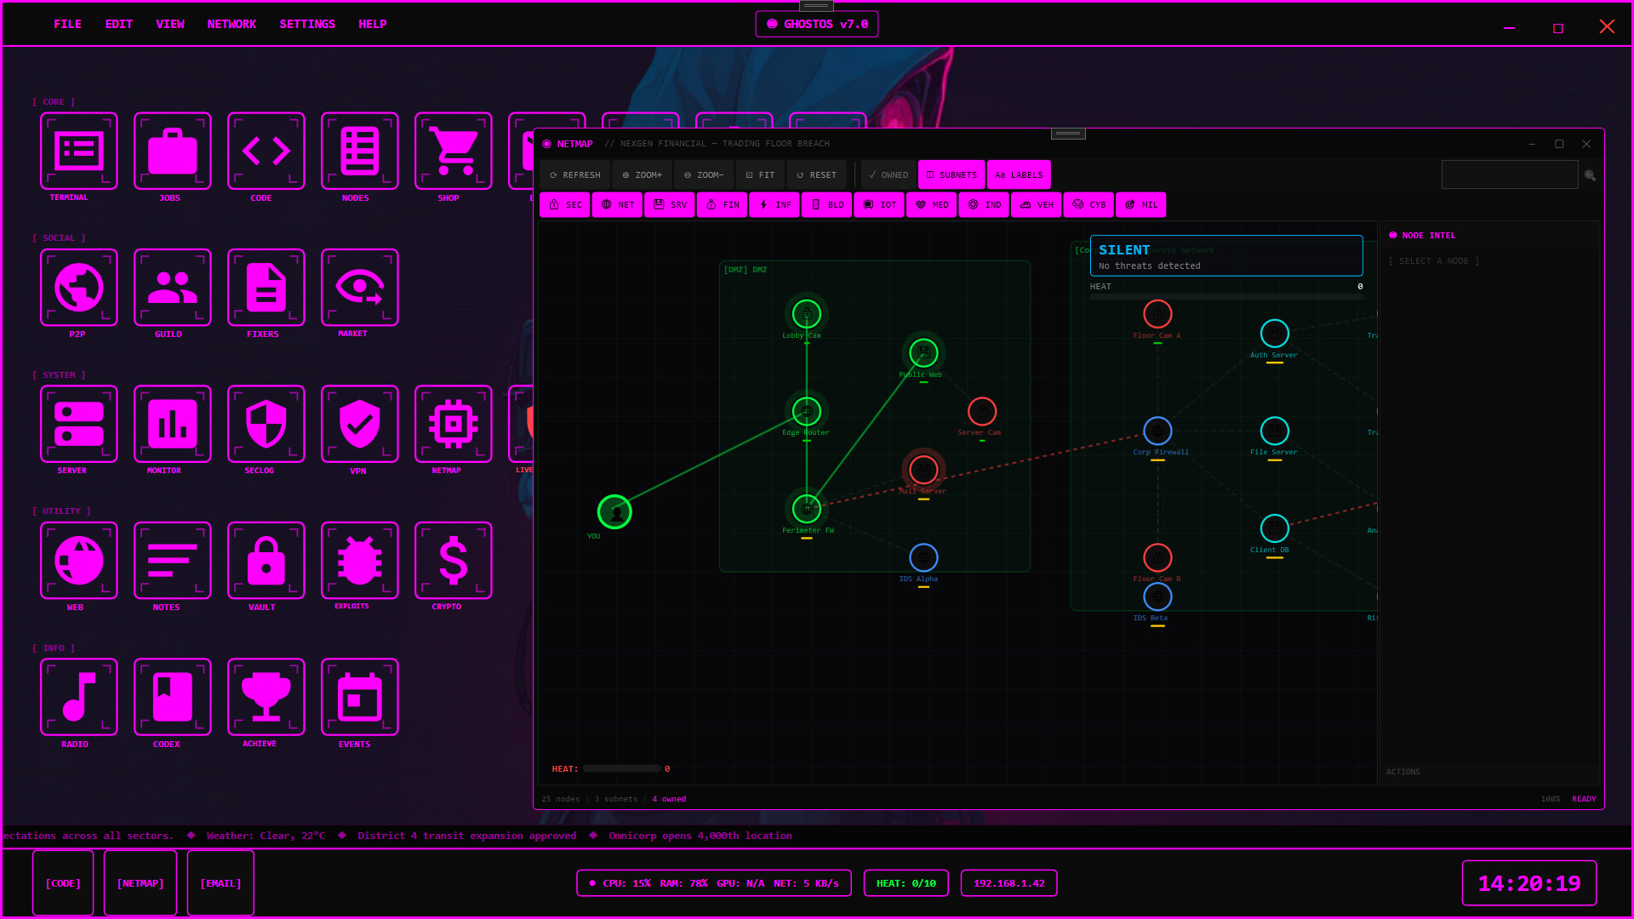
Task: Select the Corp Firewall node on map
Action: point(1157,431)
